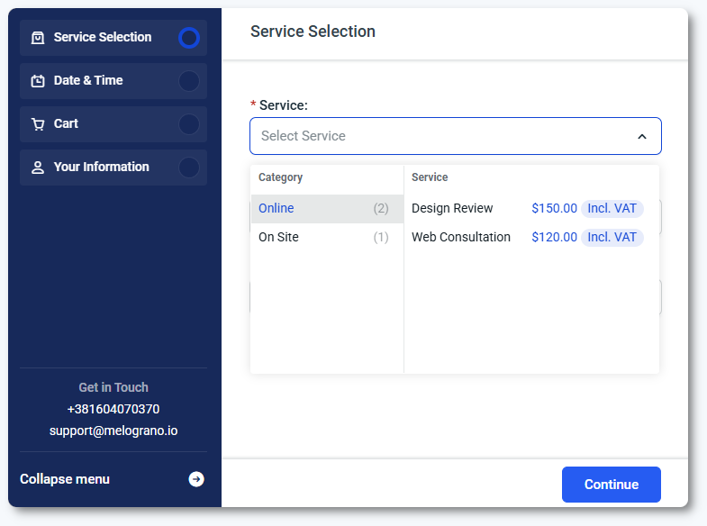Click the Service Selection bag icon
The image size is (707, 526).
pyautogui.click(x=38, y=38)
